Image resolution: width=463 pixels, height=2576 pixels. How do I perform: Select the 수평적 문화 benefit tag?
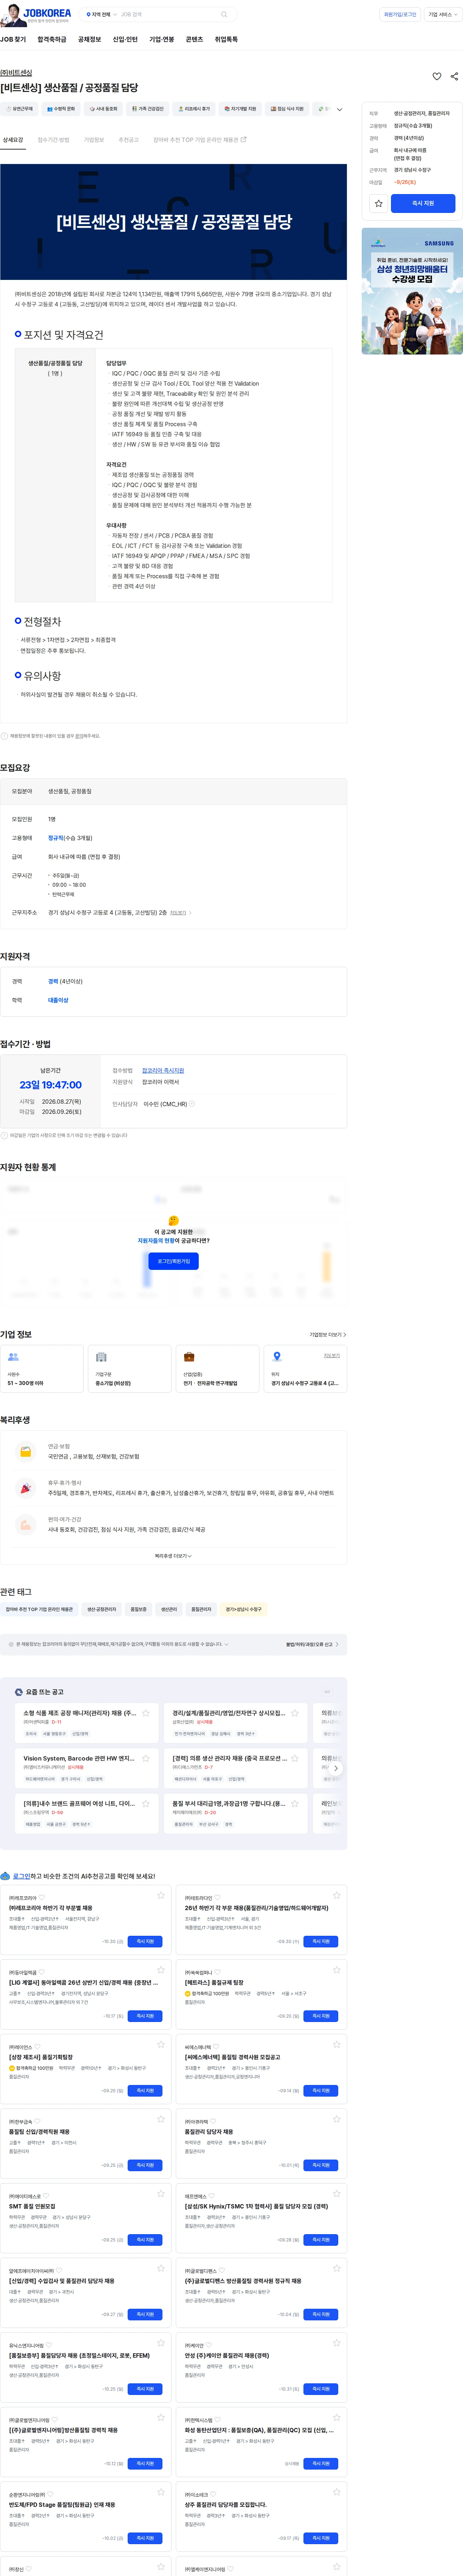[x=61, y=109]
